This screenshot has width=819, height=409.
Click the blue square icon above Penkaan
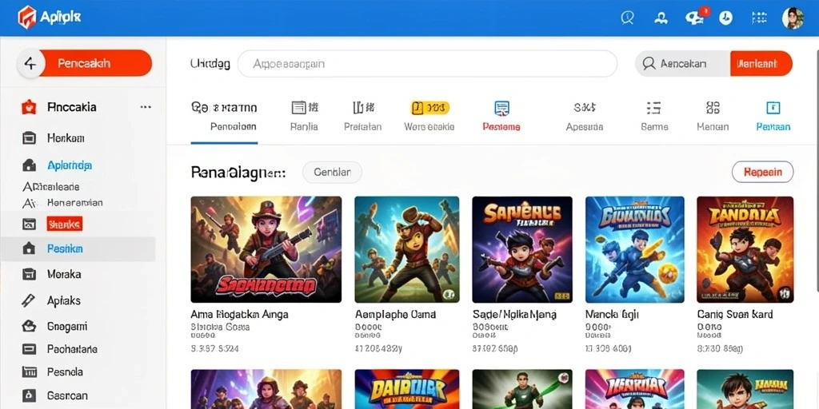(x=773, y=108)
